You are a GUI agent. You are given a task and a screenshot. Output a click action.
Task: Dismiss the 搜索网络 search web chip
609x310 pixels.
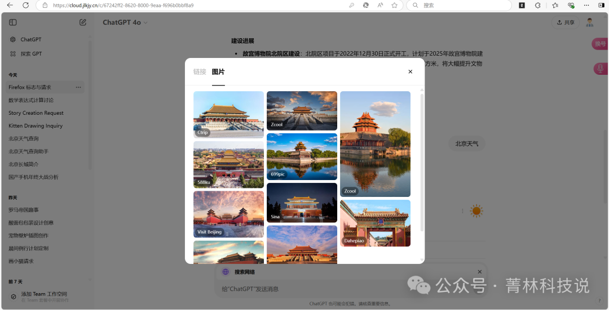click(480, 272)
